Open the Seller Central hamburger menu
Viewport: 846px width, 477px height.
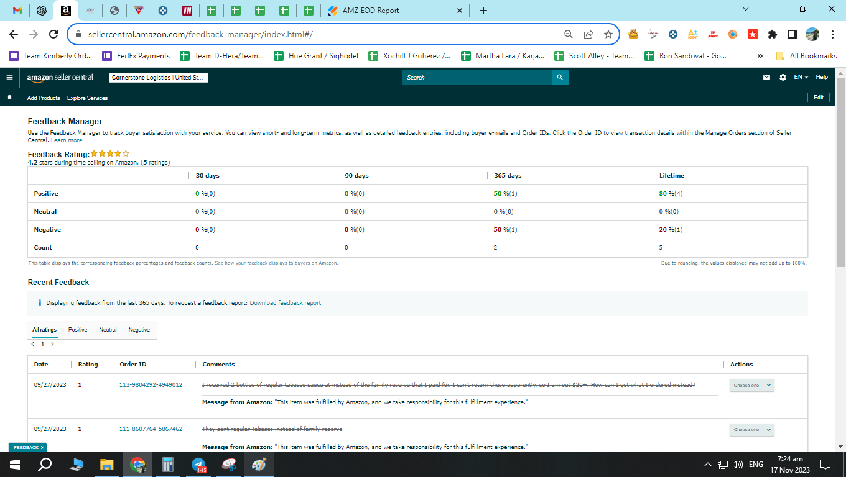[9, 78]
